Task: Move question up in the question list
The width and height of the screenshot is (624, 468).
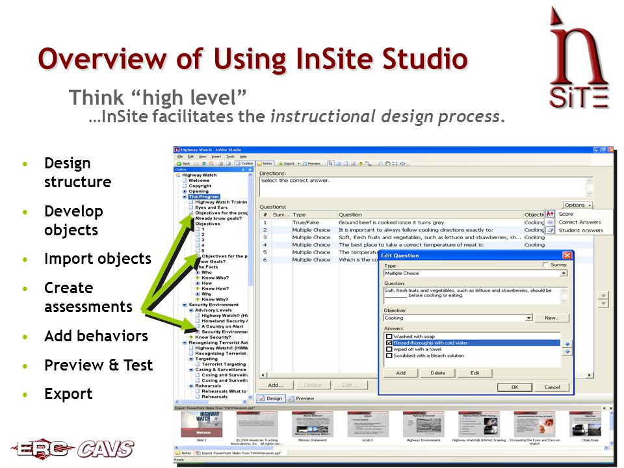Action: [603, 295]
